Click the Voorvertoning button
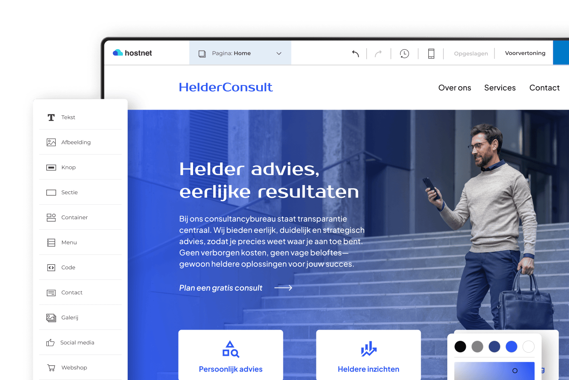 [x=525, y=53]
